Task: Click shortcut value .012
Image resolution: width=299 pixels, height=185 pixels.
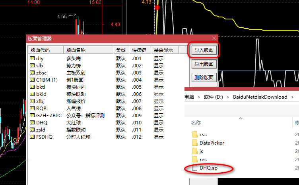Action: point(136,137)
